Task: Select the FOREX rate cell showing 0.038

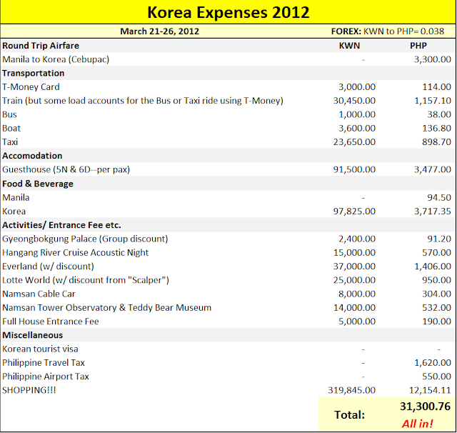Action: 388,31
